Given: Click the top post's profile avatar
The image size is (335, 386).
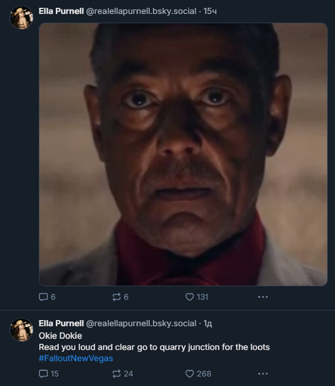Looking at the screenshot, I should 21,17.
